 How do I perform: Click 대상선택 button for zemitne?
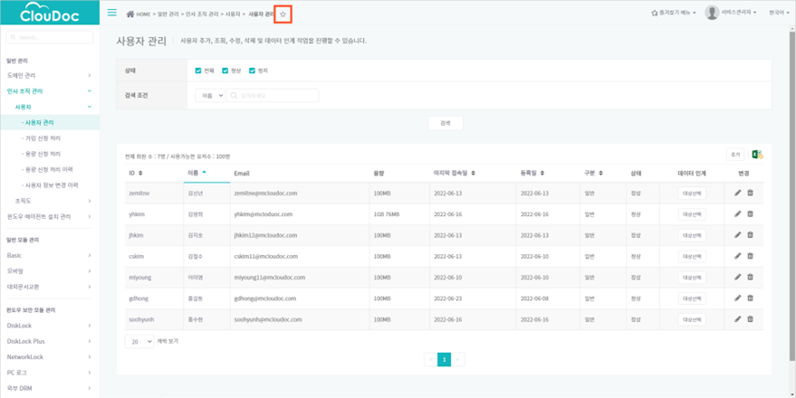[692, 194]
